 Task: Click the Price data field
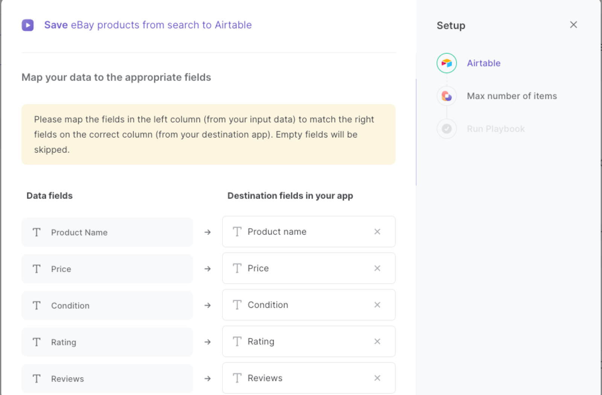(107, 269)
